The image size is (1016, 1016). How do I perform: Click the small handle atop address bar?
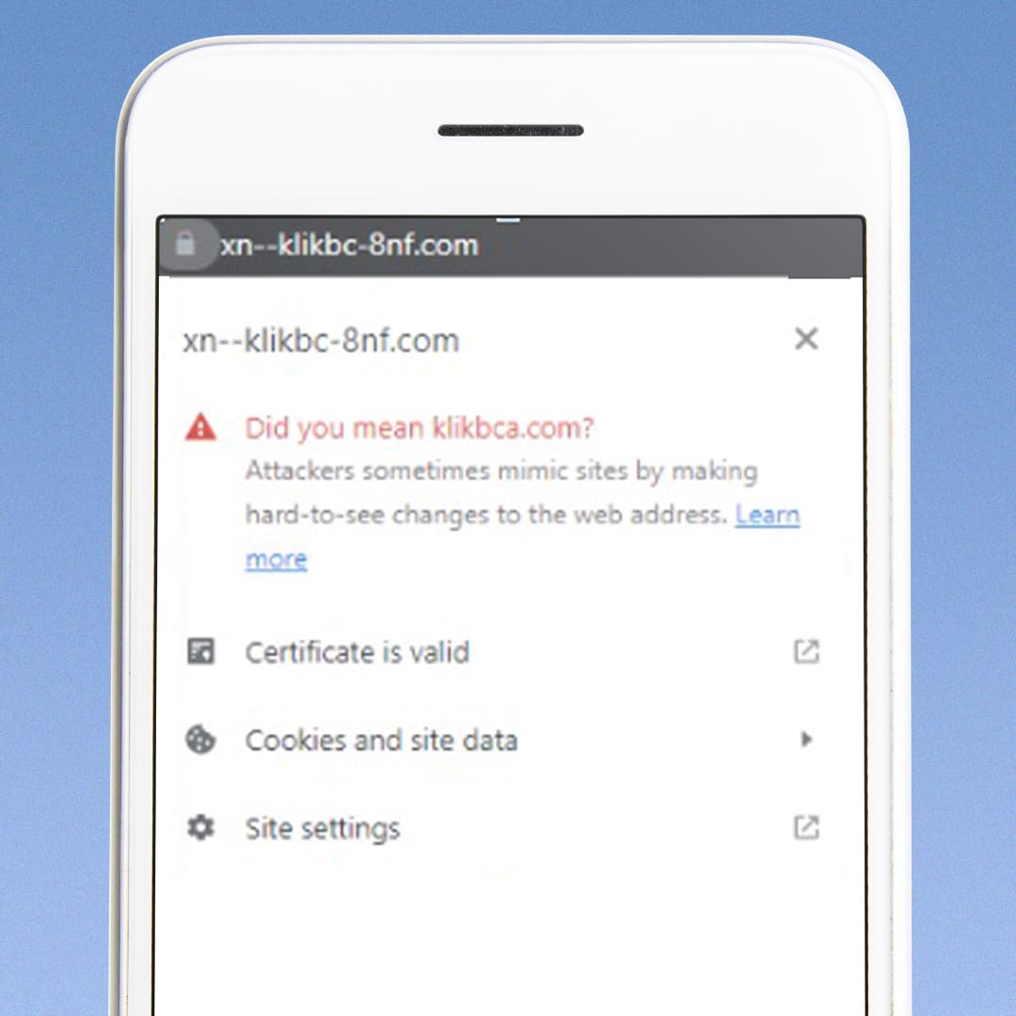(x=508, y=221)
